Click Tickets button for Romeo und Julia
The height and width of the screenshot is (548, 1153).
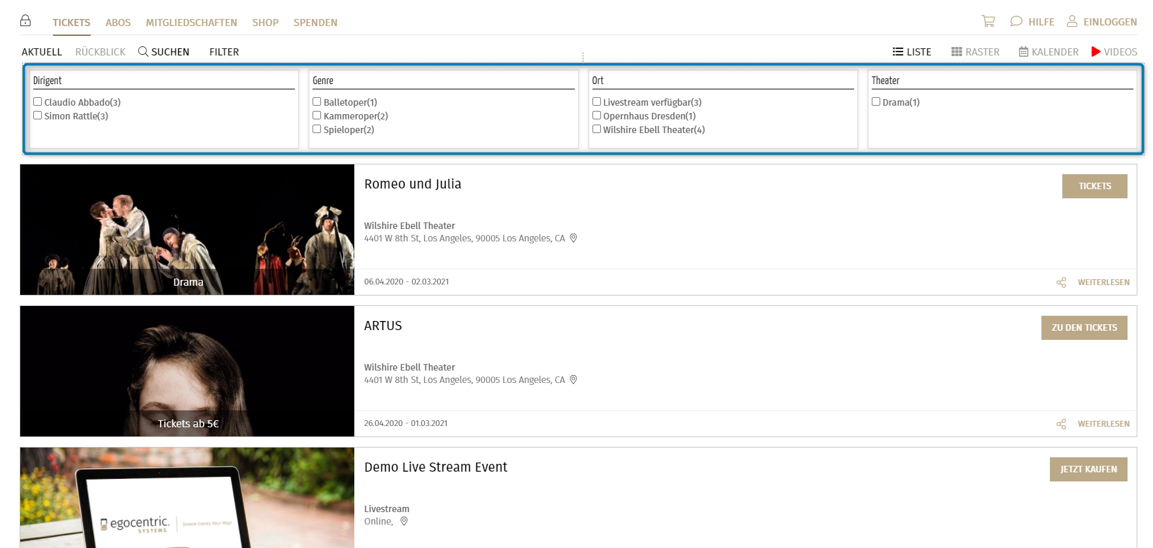[1094, 186]
